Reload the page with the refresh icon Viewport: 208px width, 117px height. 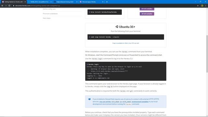tap(9, 6)
